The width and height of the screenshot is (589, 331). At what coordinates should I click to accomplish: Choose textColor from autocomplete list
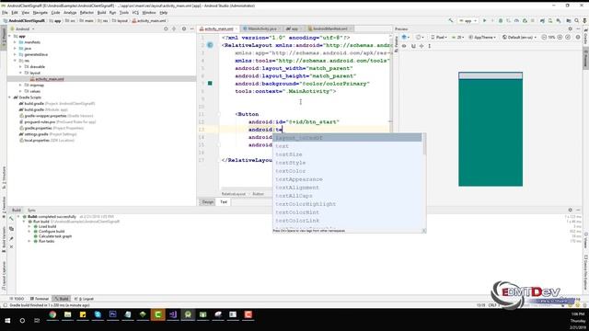pyautogui.click(x=291, y=171)
